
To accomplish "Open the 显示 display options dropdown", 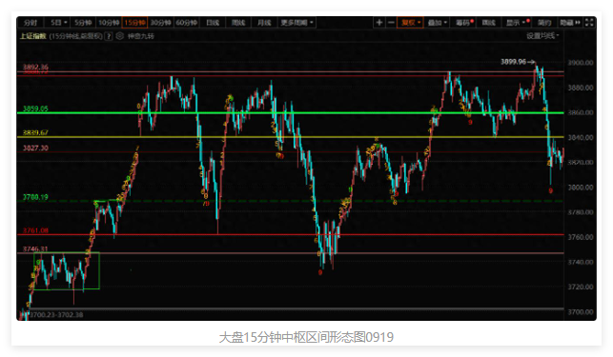I will point(517,23).
